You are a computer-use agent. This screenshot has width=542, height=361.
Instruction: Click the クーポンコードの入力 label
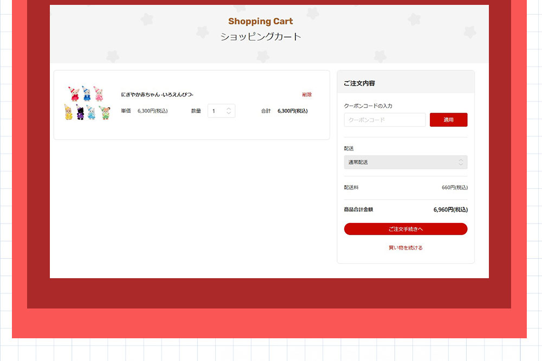[368, 106]
